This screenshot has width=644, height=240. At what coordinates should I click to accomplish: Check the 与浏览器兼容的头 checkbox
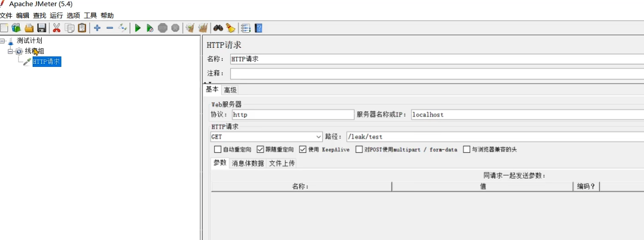[x=466, y=149]
